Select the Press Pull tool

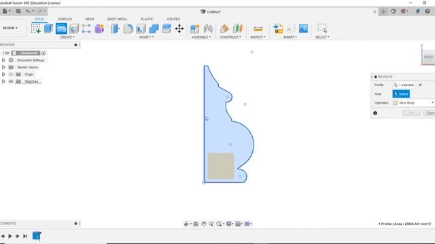(115, 28)
